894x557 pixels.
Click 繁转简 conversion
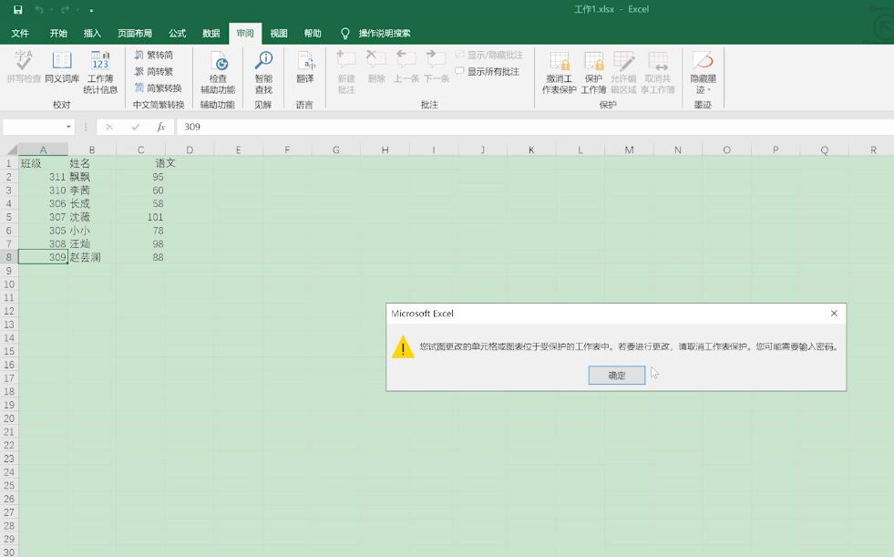tap(154, 55)
